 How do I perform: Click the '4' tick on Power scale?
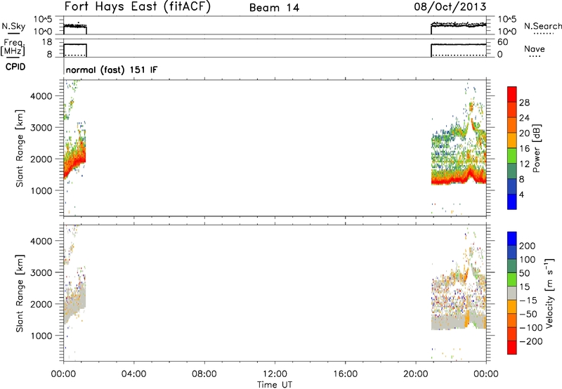point(521,194)
